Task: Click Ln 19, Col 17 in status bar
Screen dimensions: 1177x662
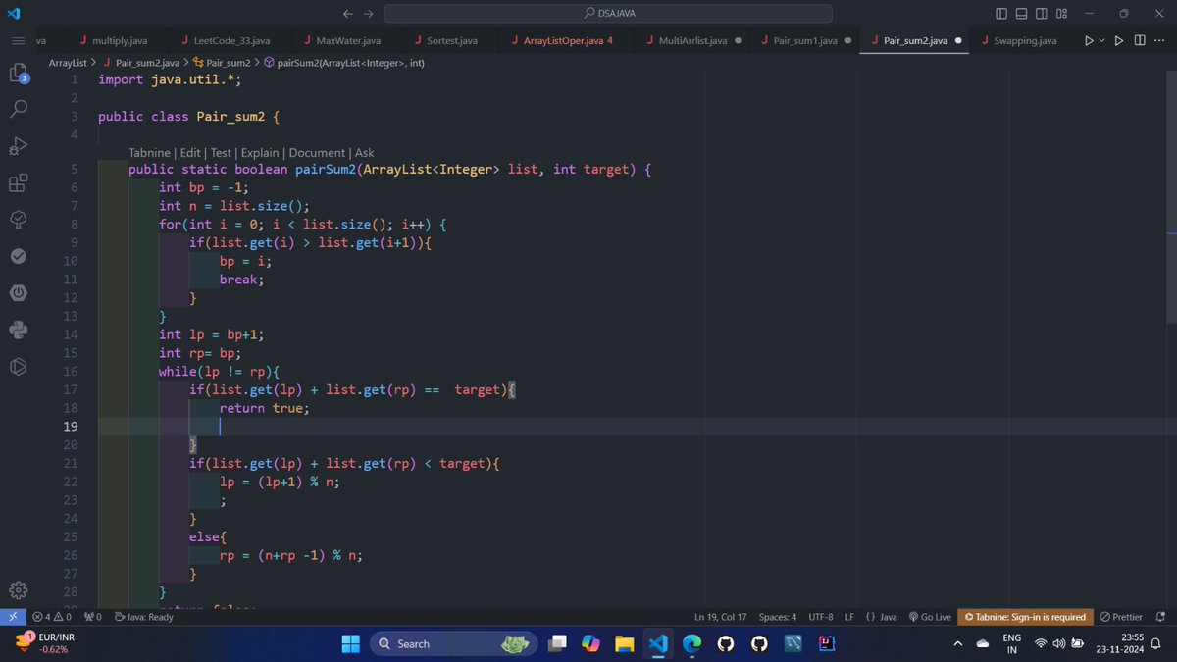Action: tap(720, 617)
